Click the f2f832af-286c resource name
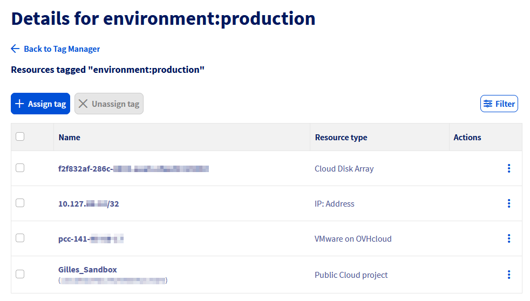This screenshot has width=530, height=301. pos(133,169)
